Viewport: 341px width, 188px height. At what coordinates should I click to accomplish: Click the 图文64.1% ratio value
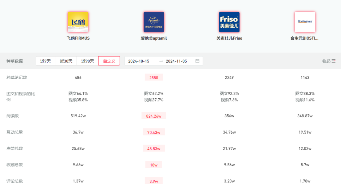(x=78, y=93)
